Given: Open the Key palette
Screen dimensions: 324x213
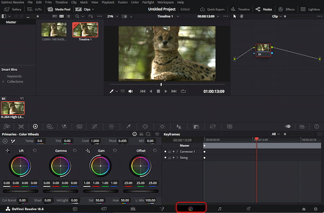Looking at the screenshot, I should pyautogui.click(x=195, y=127).
